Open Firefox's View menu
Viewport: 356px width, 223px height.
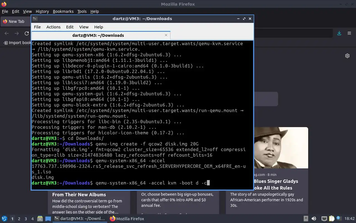point(27,11)
